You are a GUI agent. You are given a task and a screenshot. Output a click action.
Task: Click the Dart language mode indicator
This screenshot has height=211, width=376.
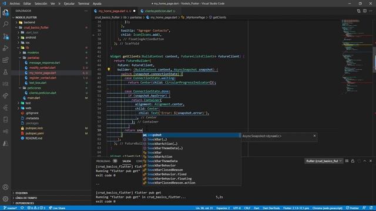[x=256, y=208]
